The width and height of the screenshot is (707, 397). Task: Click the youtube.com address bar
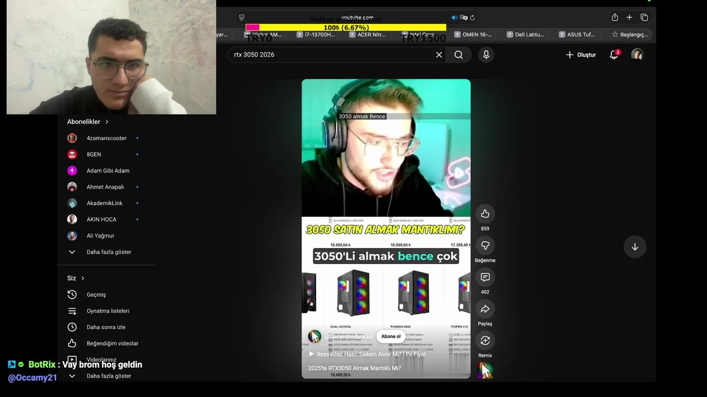tap(357, 18)
